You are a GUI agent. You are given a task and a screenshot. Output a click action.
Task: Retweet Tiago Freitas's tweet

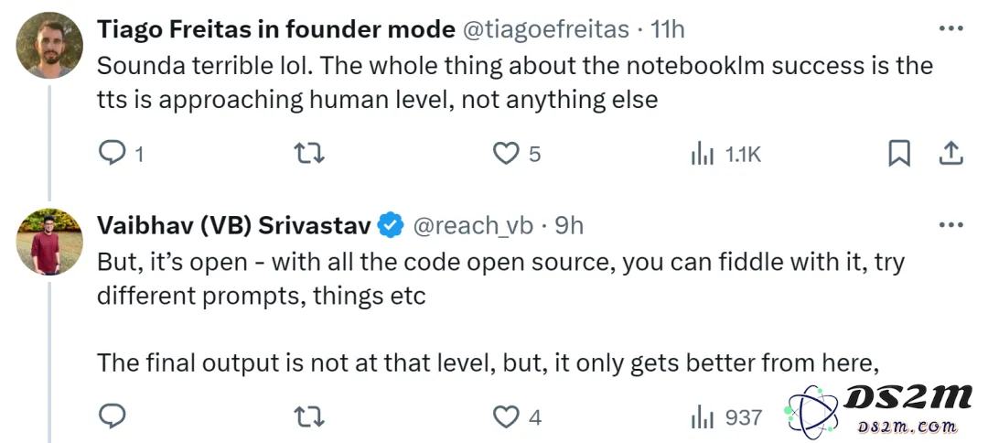pyautogui.click(x=310, y=153)
